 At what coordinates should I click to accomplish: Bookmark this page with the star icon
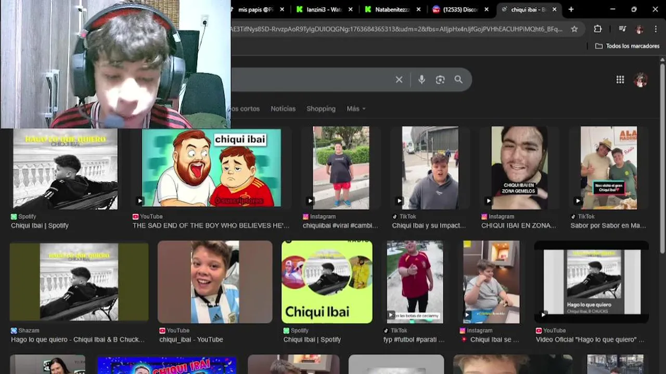(x=574, y=29)
